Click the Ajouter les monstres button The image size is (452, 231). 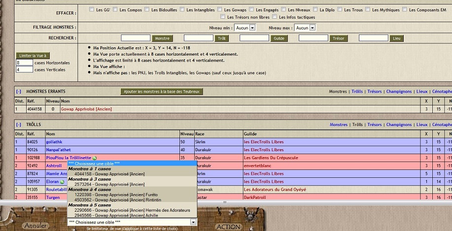point(162,92)
